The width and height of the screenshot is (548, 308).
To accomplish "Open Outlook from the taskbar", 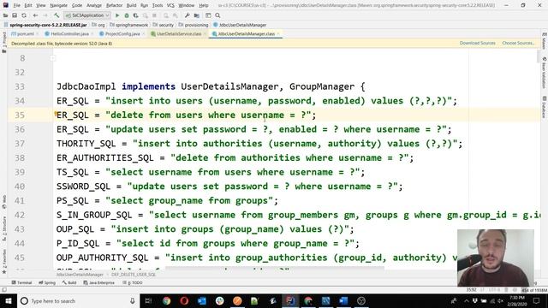I will pyautogui.click(x=202, y=300).
